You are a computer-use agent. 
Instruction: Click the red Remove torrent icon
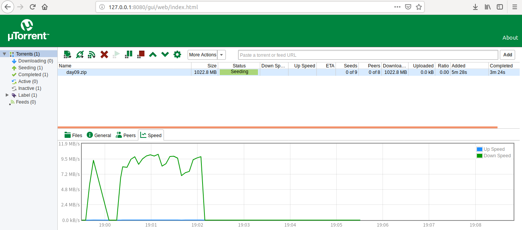click(104, 54)
